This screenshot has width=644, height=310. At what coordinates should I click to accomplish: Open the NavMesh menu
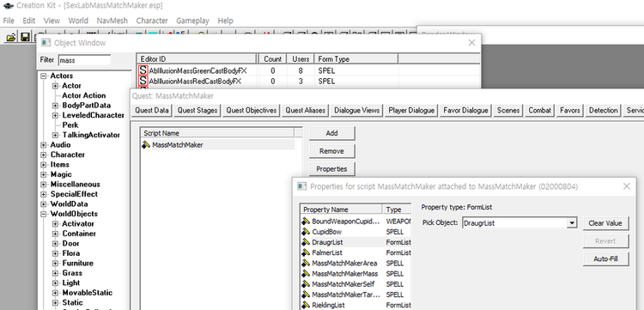[x=112, y=21]
